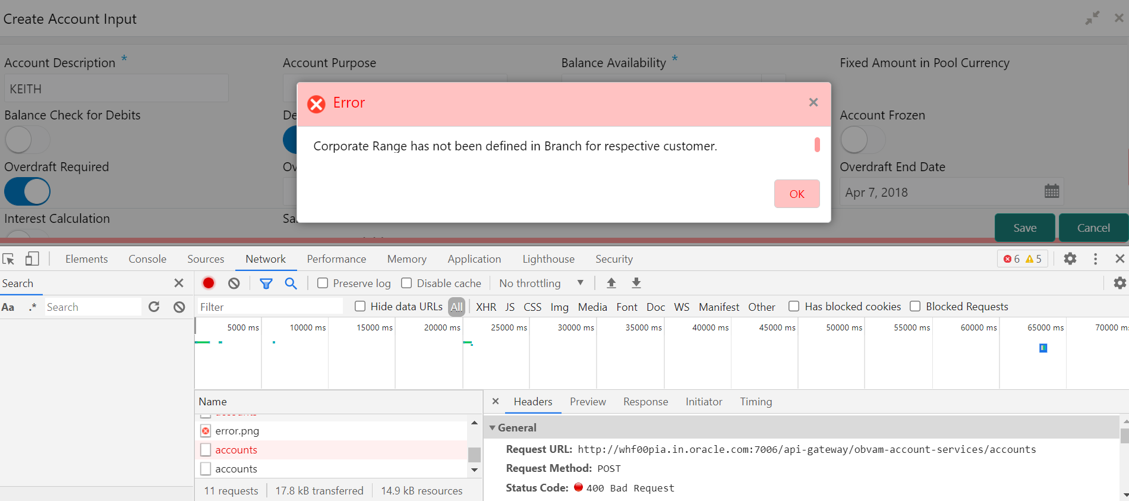Stop recording network log
The image size is (1129, 501).
[x=209, y=283]
